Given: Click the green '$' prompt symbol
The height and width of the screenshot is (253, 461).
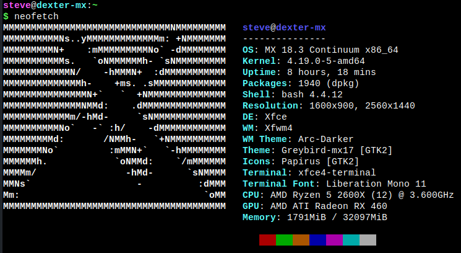Looking at the screenshot, I should 6,17.
